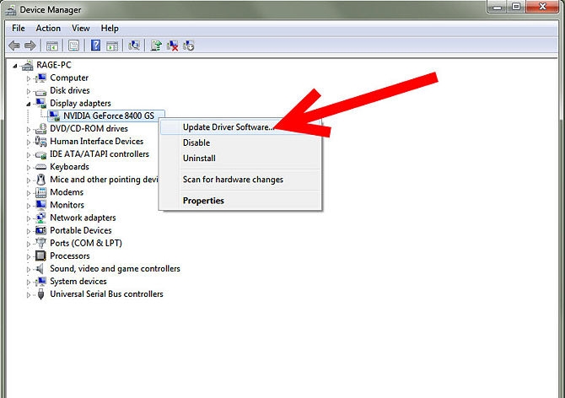This screenshot has height=398, width=565.
Task: Maximize the Device Manager window
Action: click(x=517, y=6)
